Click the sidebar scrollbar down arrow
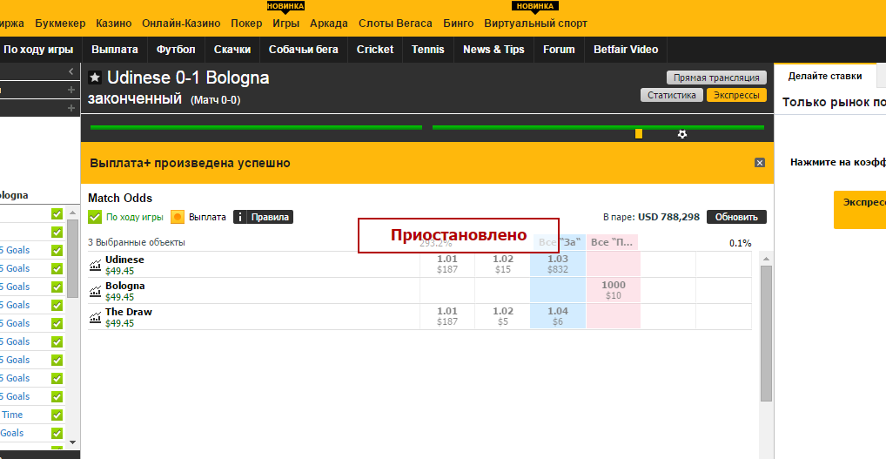The width and height of the screenshot is (886, 459). [72, 442]
